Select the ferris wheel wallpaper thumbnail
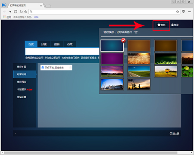This screenshot has width=194, height=155. click(112, 84)
